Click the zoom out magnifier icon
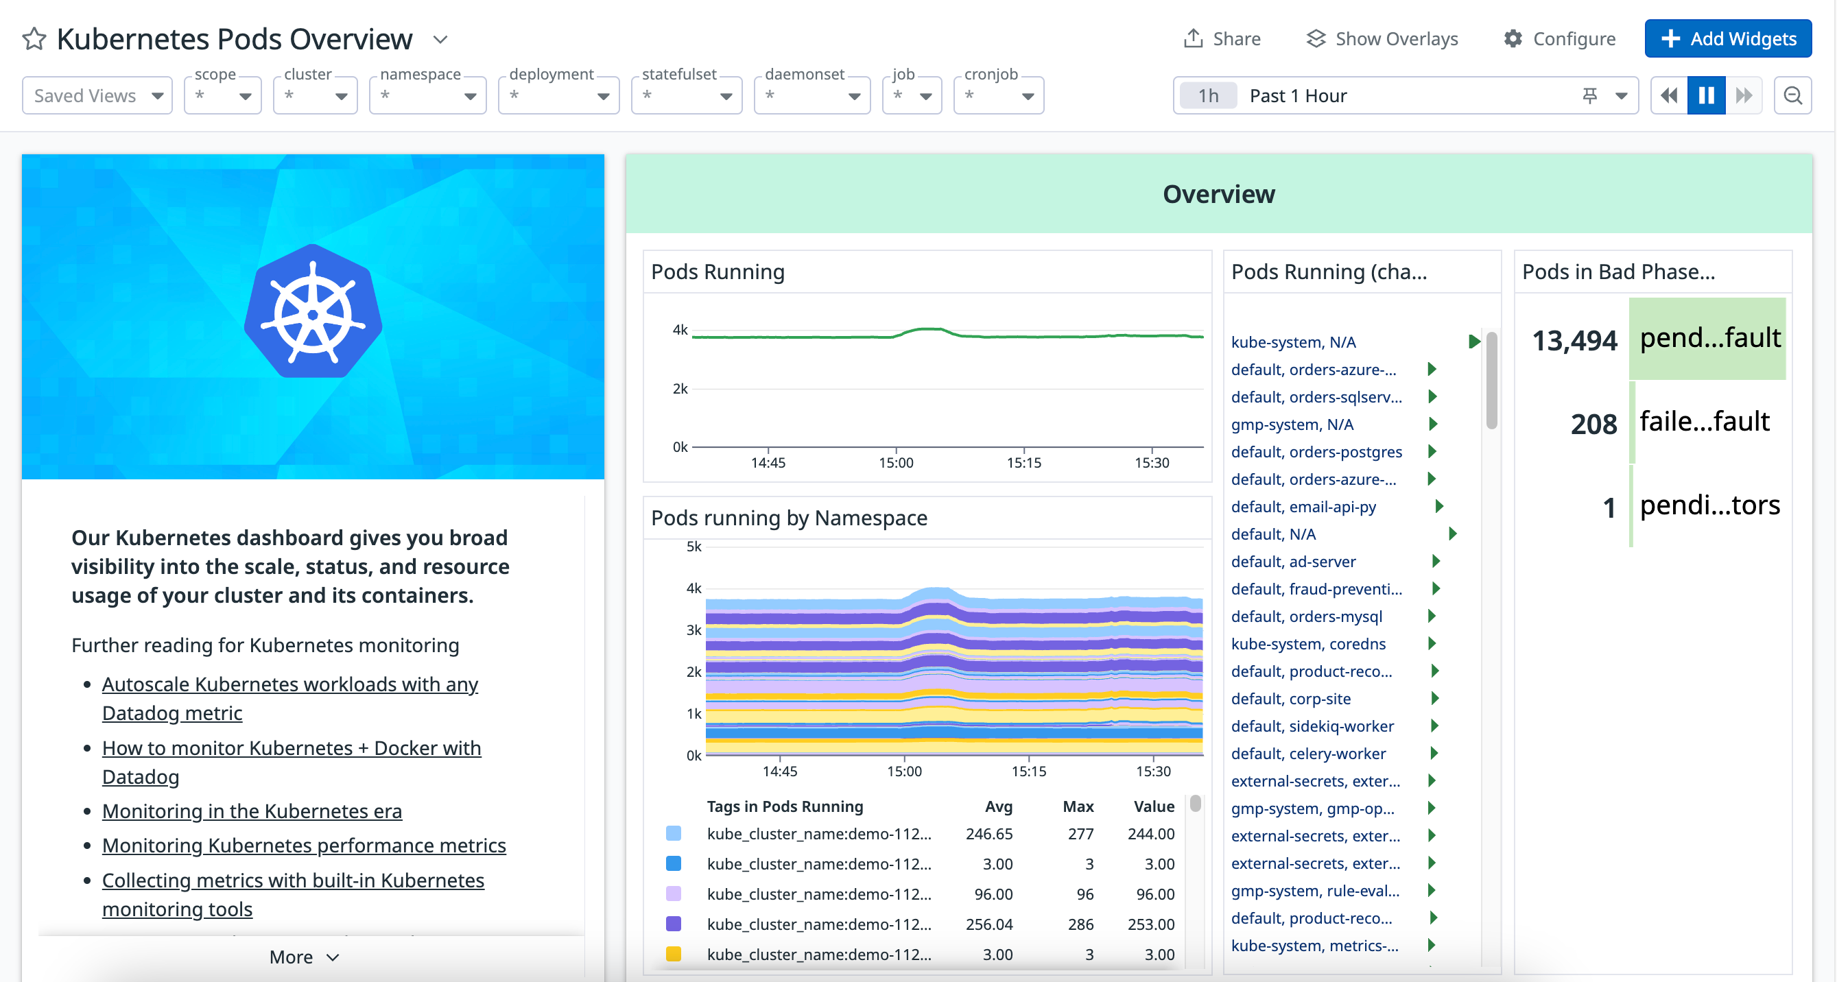This screenshot has width=1837, height=982. pos(1793,95)
